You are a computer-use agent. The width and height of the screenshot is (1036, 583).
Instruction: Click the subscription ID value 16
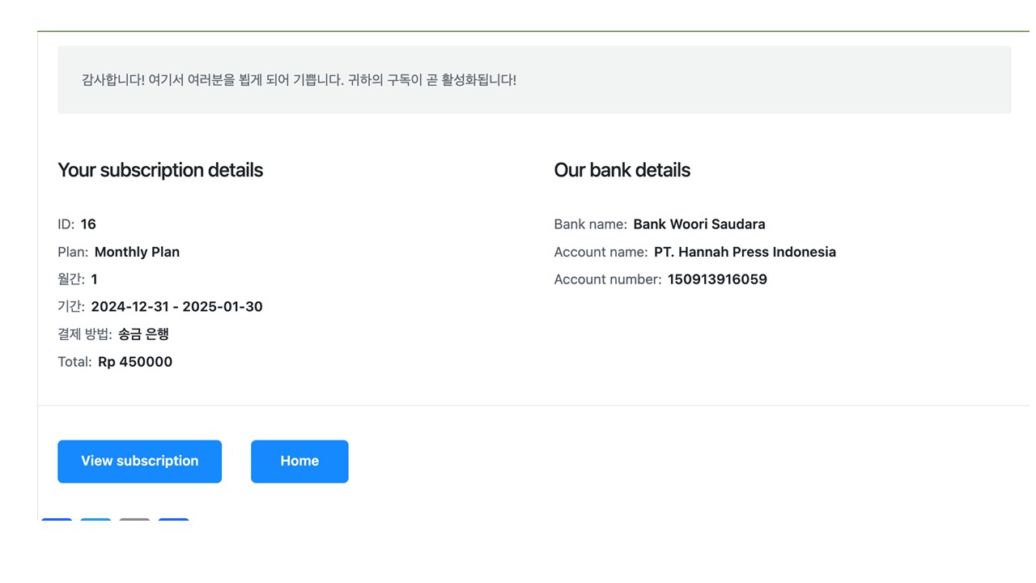point(88,224)
